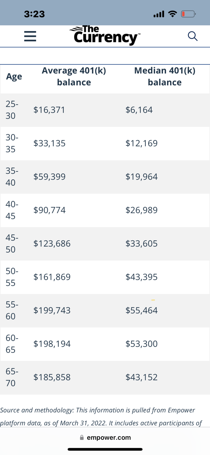Viewport: 210px width, 455px height.
Task: Tap the $199,743 average balance cell
Action: 52,310
